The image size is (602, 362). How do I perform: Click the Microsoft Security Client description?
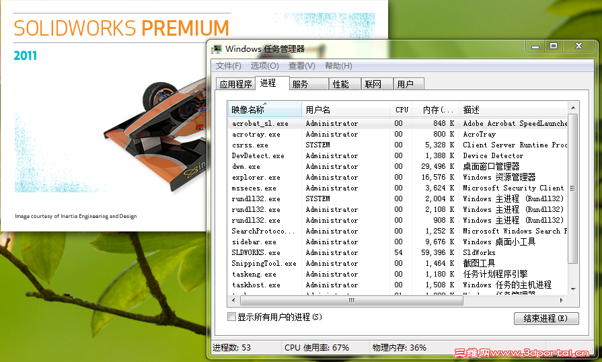[x=513, y=188]
